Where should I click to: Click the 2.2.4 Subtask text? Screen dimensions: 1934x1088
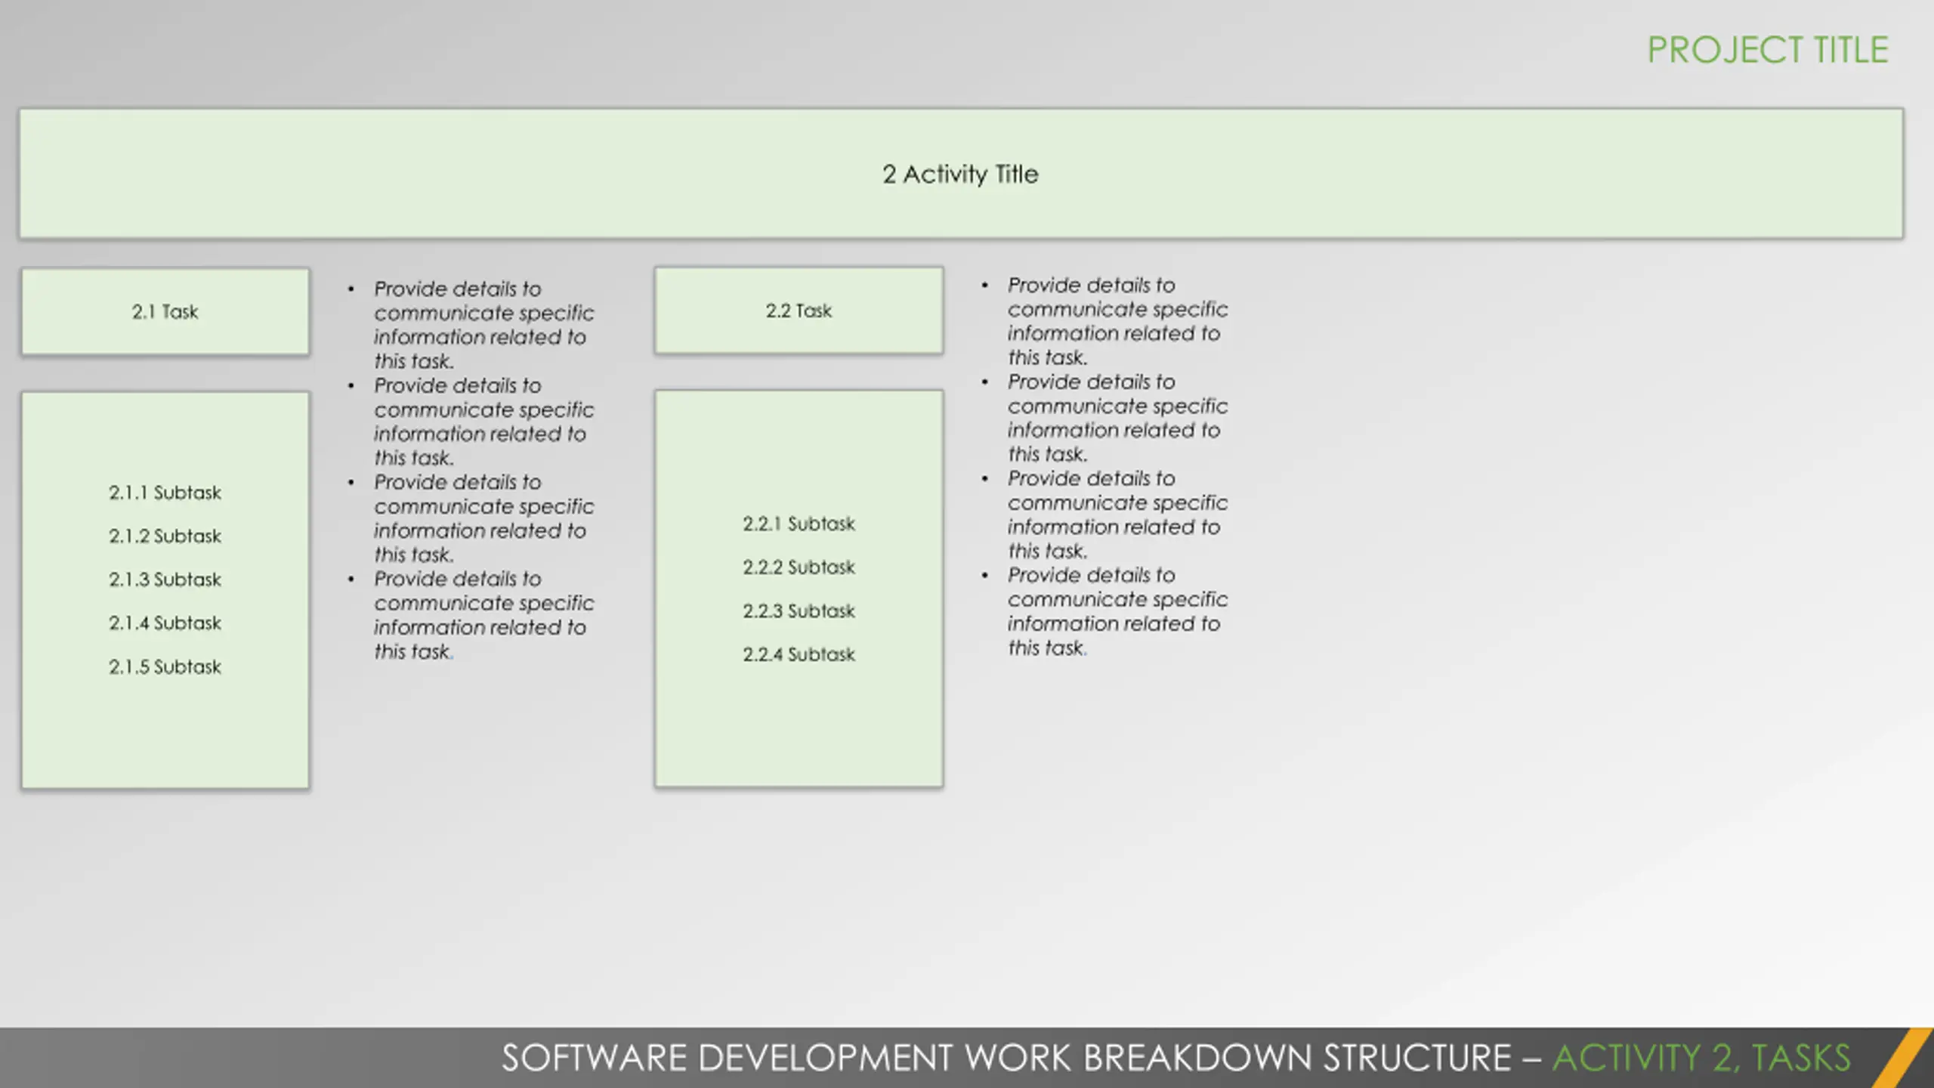point(799,654)
